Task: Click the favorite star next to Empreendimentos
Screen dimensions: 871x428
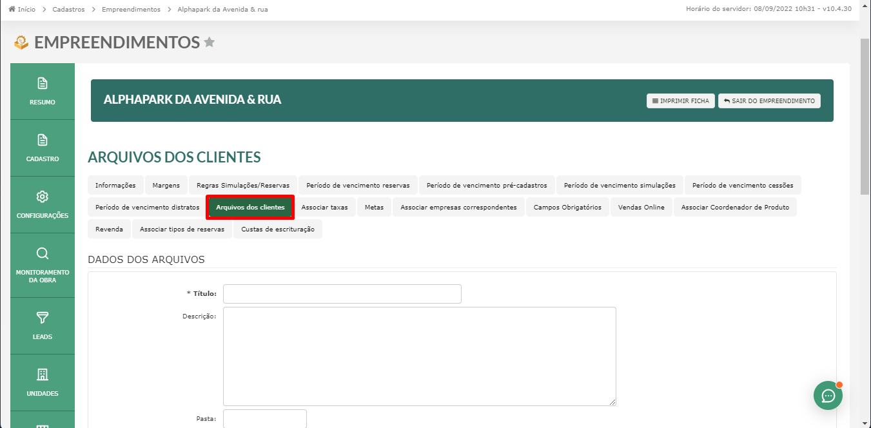Action: point(209,43)
